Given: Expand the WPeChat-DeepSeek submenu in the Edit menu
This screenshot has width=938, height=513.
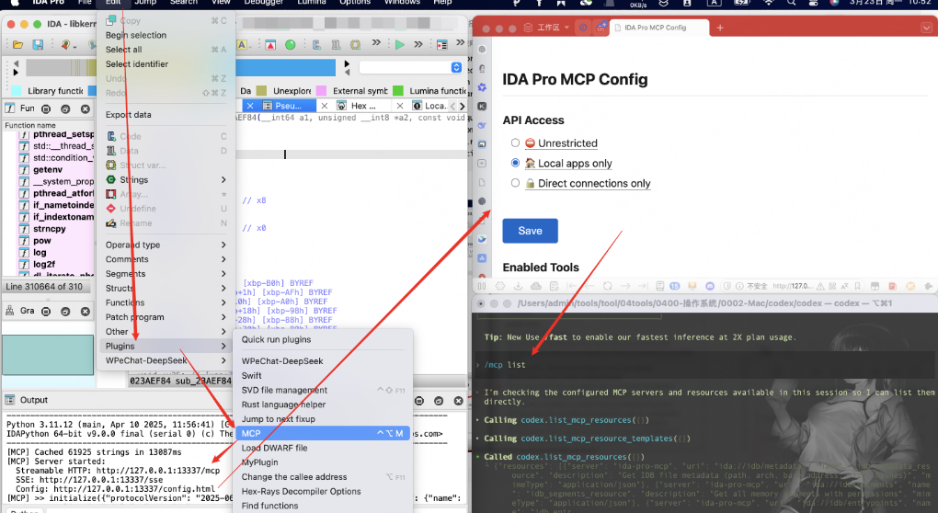Looking at the screenshot, I should coord(165,361).
